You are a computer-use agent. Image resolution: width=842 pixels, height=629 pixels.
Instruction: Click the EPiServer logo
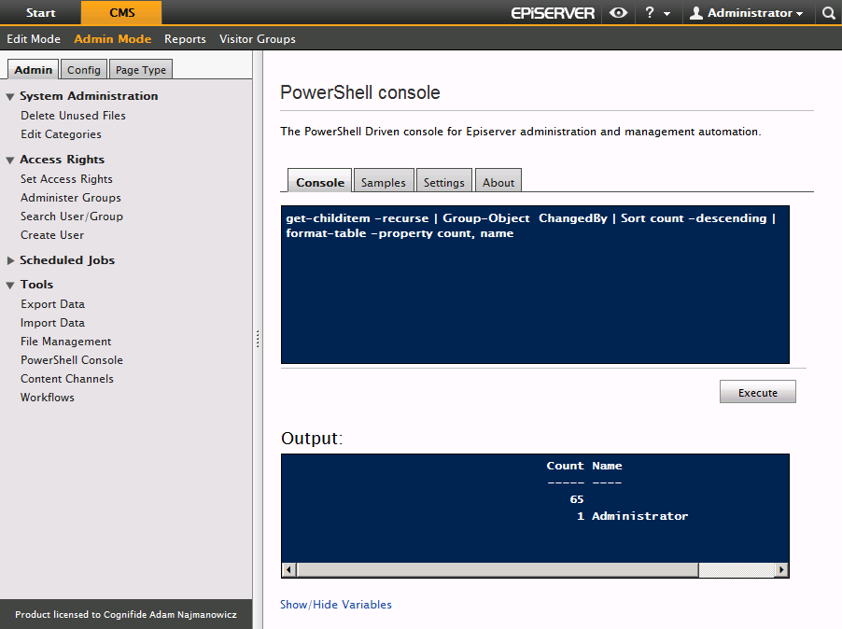553,13
